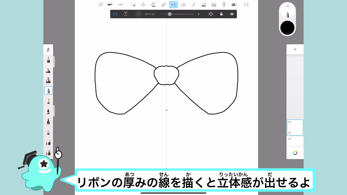Viewport: 347px width, 195px height.
Task: Switch to radial symmetry mode
Action: (x=138, y=14)
